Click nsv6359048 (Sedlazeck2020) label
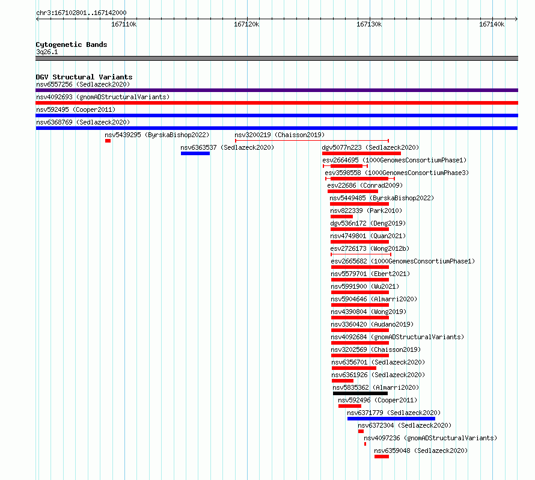The width and height of the screenshot is (535, 480). coord(421,451)
